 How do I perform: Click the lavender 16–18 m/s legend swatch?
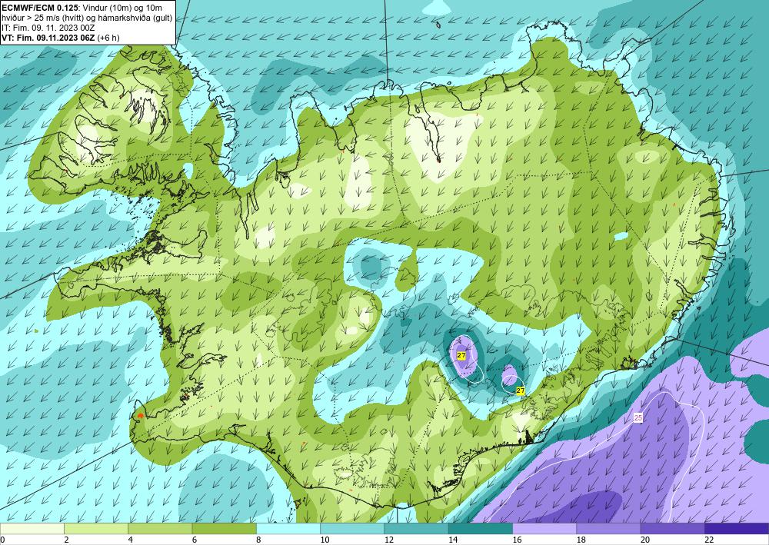click(x=544, y=529)
